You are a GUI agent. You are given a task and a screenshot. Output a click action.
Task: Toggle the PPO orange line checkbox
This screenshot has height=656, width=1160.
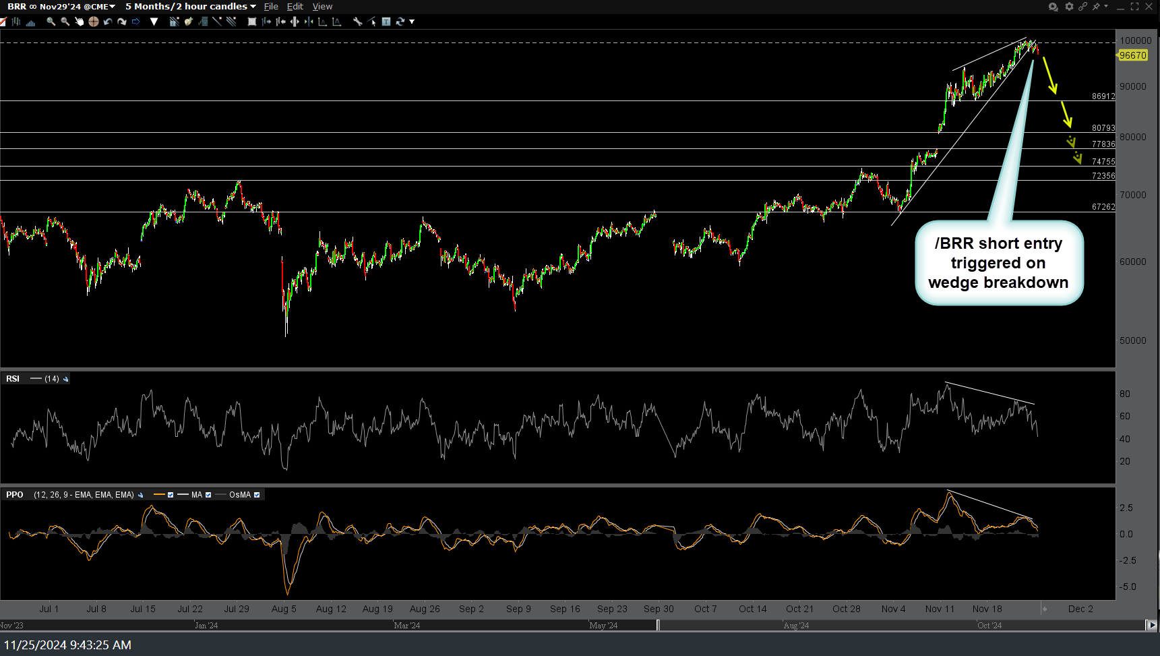point(171,495)
